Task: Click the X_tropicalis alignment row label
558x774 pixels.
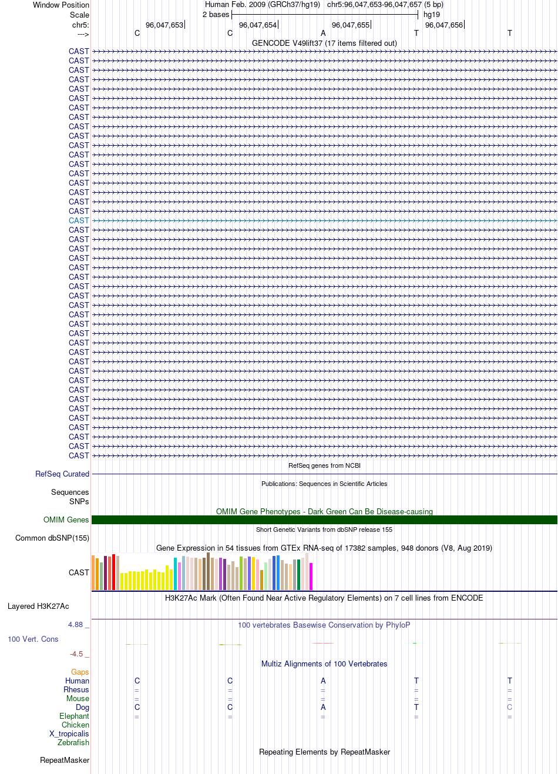Action: click(x=69, y=733)
